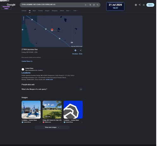Open blue machinery Central Stone image
The image size is (158, 146).
coord(31,110)
